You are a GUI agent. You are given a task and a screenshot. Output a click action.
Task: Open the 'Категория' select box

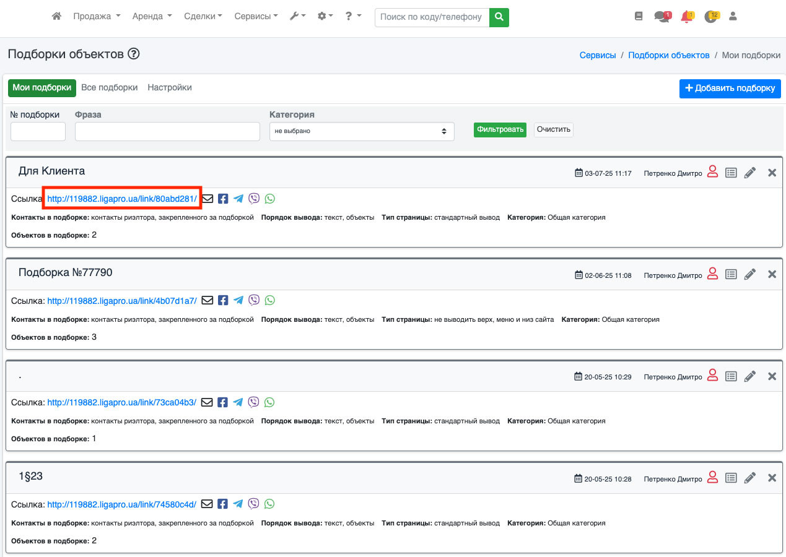click(362, 131)
